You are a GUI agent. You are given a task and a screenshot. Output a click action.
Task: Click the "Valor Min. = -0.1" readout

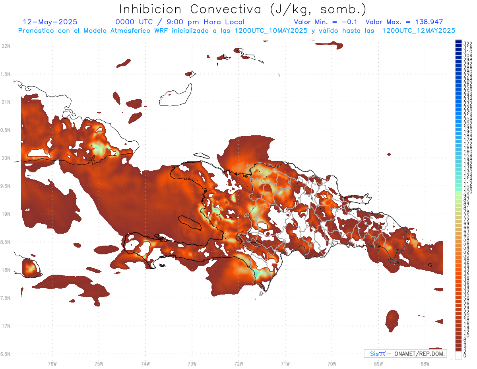coord(326,22)
